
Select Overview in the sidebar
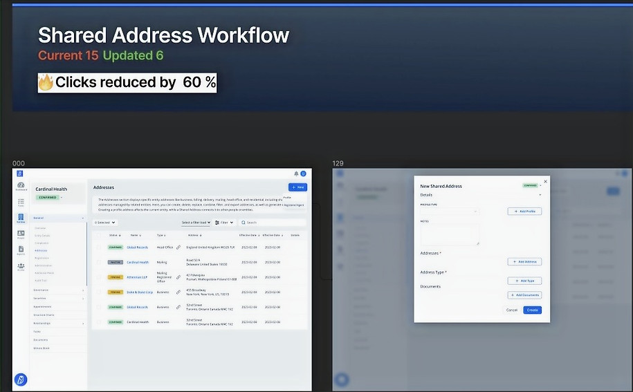pos(40,228)
